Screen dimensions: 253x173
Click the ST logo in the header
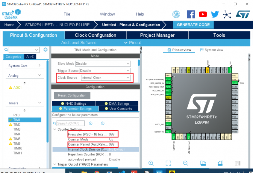click(243, 14)
